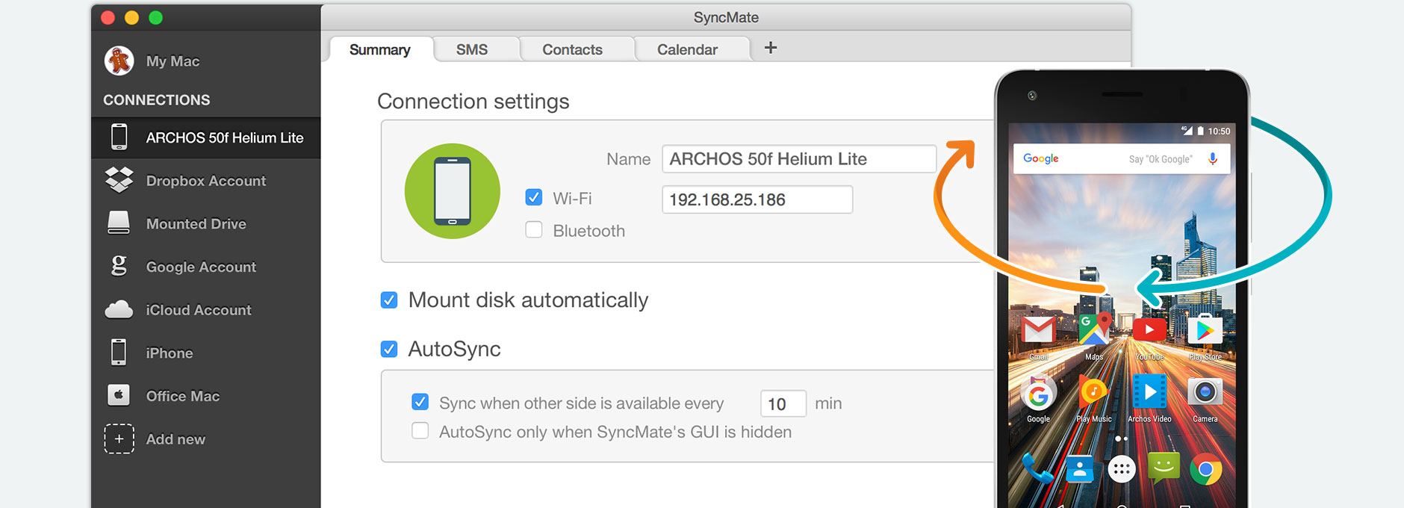Click Add new connection label
The height and width of the screenshot is (508, 1404).
[175, 439]
